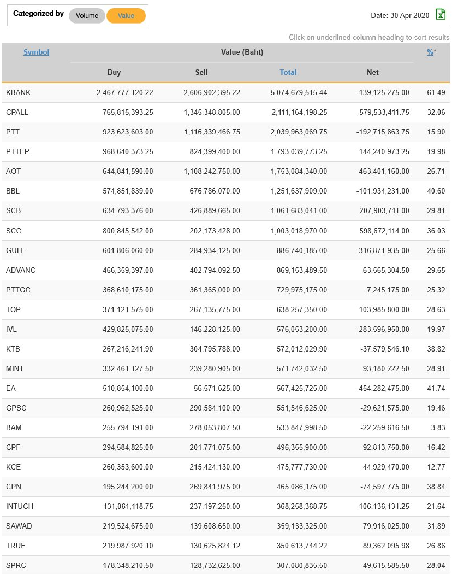
Task: Select the ADVANC symbol cell
Action: pos(21,271)
